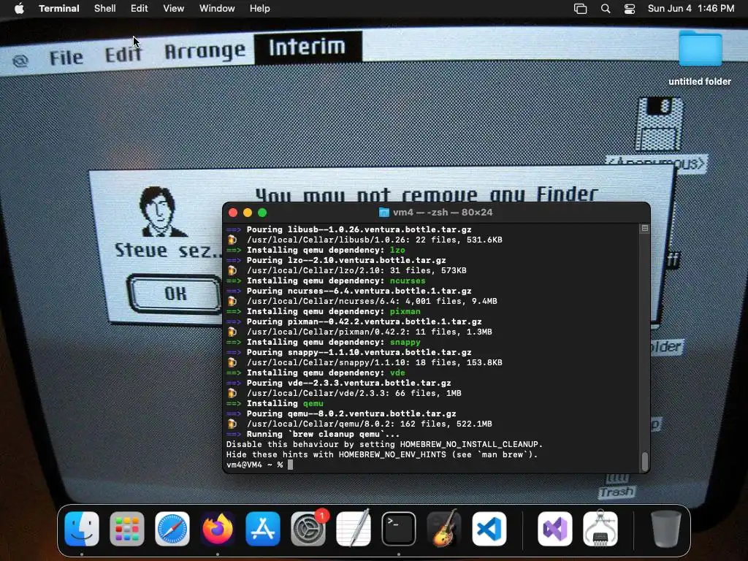Screen dimensions: 748x561
Task: Click the line Pouring snappy--1.1.10.ventura.bottle.tar.gz
Action: coord(359,353)
